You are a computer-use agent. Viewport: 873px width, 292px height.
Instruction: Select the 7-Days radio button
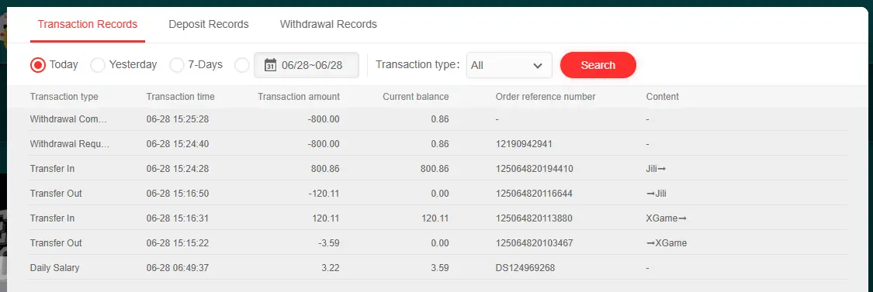point(176,65)
